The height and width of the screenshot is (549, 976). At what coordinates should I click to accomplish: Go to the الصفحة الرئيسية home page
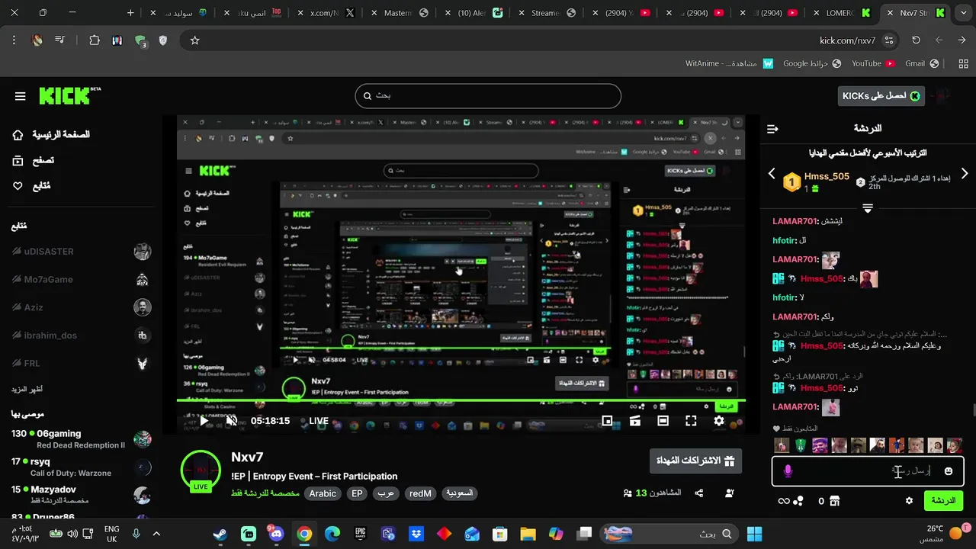pos(52,135)
